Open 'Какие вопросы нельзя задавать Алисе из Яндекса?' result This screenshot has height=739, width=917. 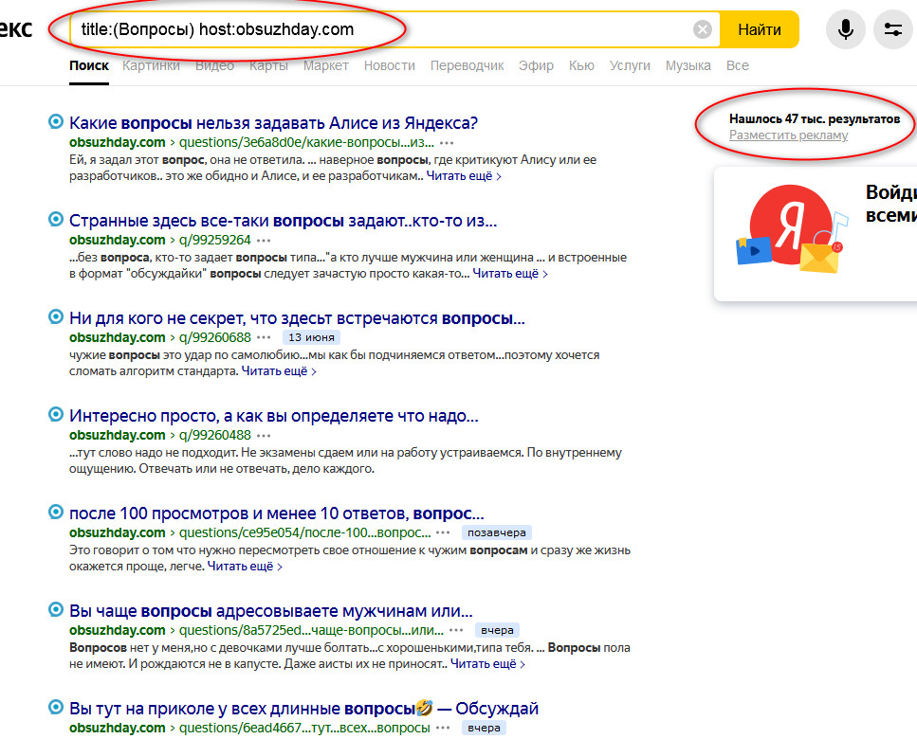tap(273, 122)
